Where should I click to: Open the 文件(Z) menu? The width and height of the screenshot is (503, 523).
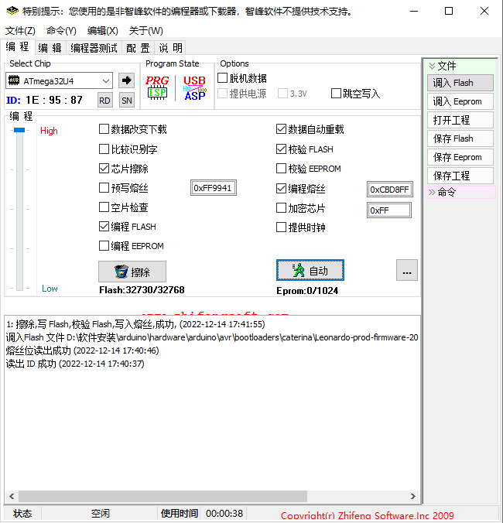[x=20, y=31]
